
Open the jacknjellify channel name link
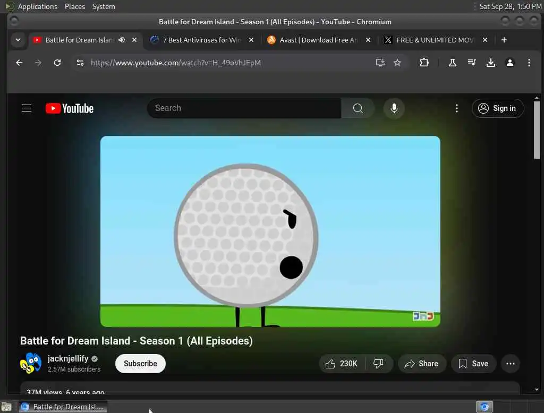pyautogui.click(x=68, y=358)
